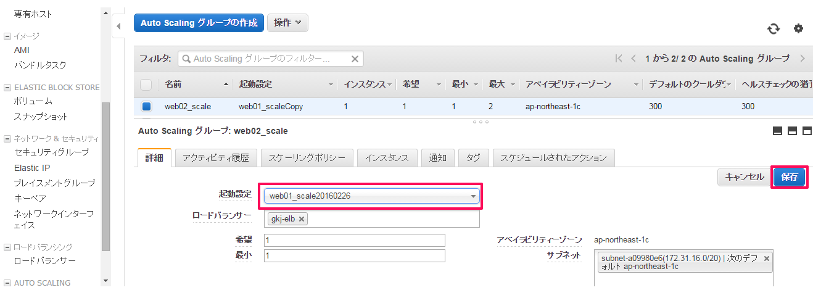Remove the gkj-elb load balancer tag
Screen dimensions: 813x290
tap(302, 219)
